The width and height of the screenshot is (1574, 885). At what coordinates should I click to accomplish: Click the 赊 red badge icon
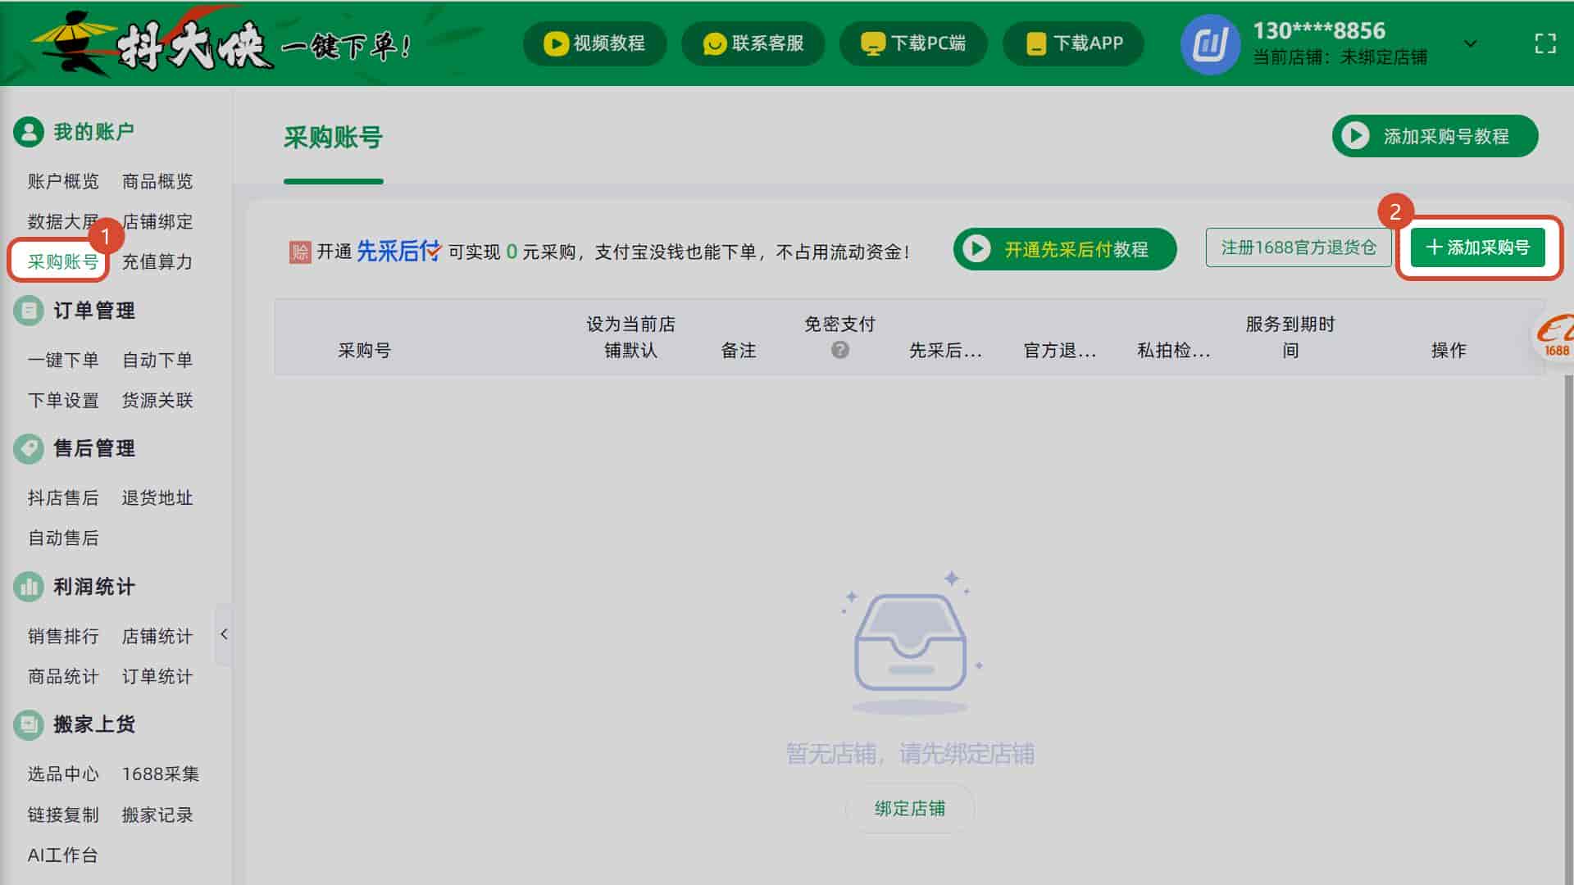(x=300, y=252)
